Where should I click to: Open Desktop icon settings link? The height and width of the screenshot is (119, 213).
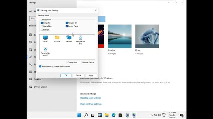pyautogui.click(x=91, y=98)
